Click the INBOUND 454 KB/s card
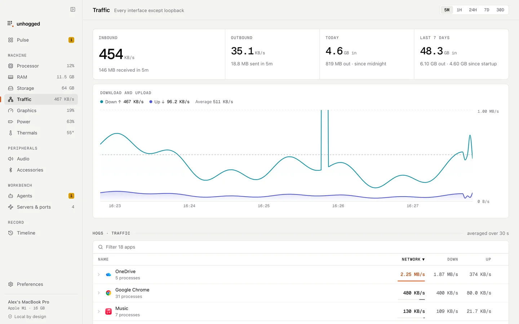 159,54
